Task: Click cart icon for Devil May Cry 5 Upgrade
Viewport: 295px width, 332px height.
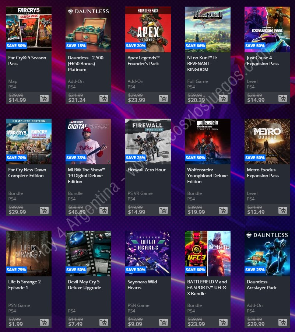Action: tap(104, 322)
